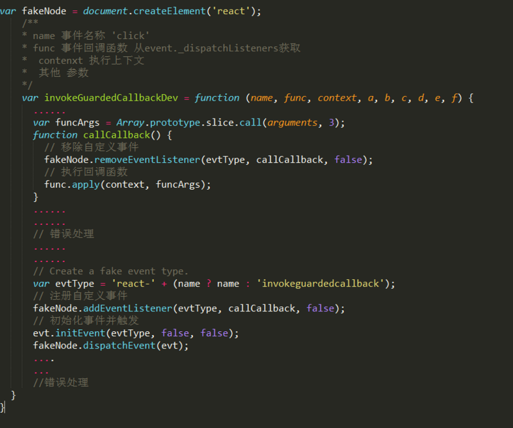Click the comment '// 初始化事件并触发'

86,320
